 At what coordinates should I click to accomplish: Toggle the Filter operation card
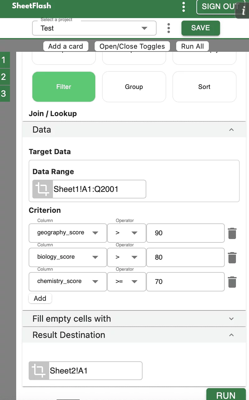click(x=64, y=87)
